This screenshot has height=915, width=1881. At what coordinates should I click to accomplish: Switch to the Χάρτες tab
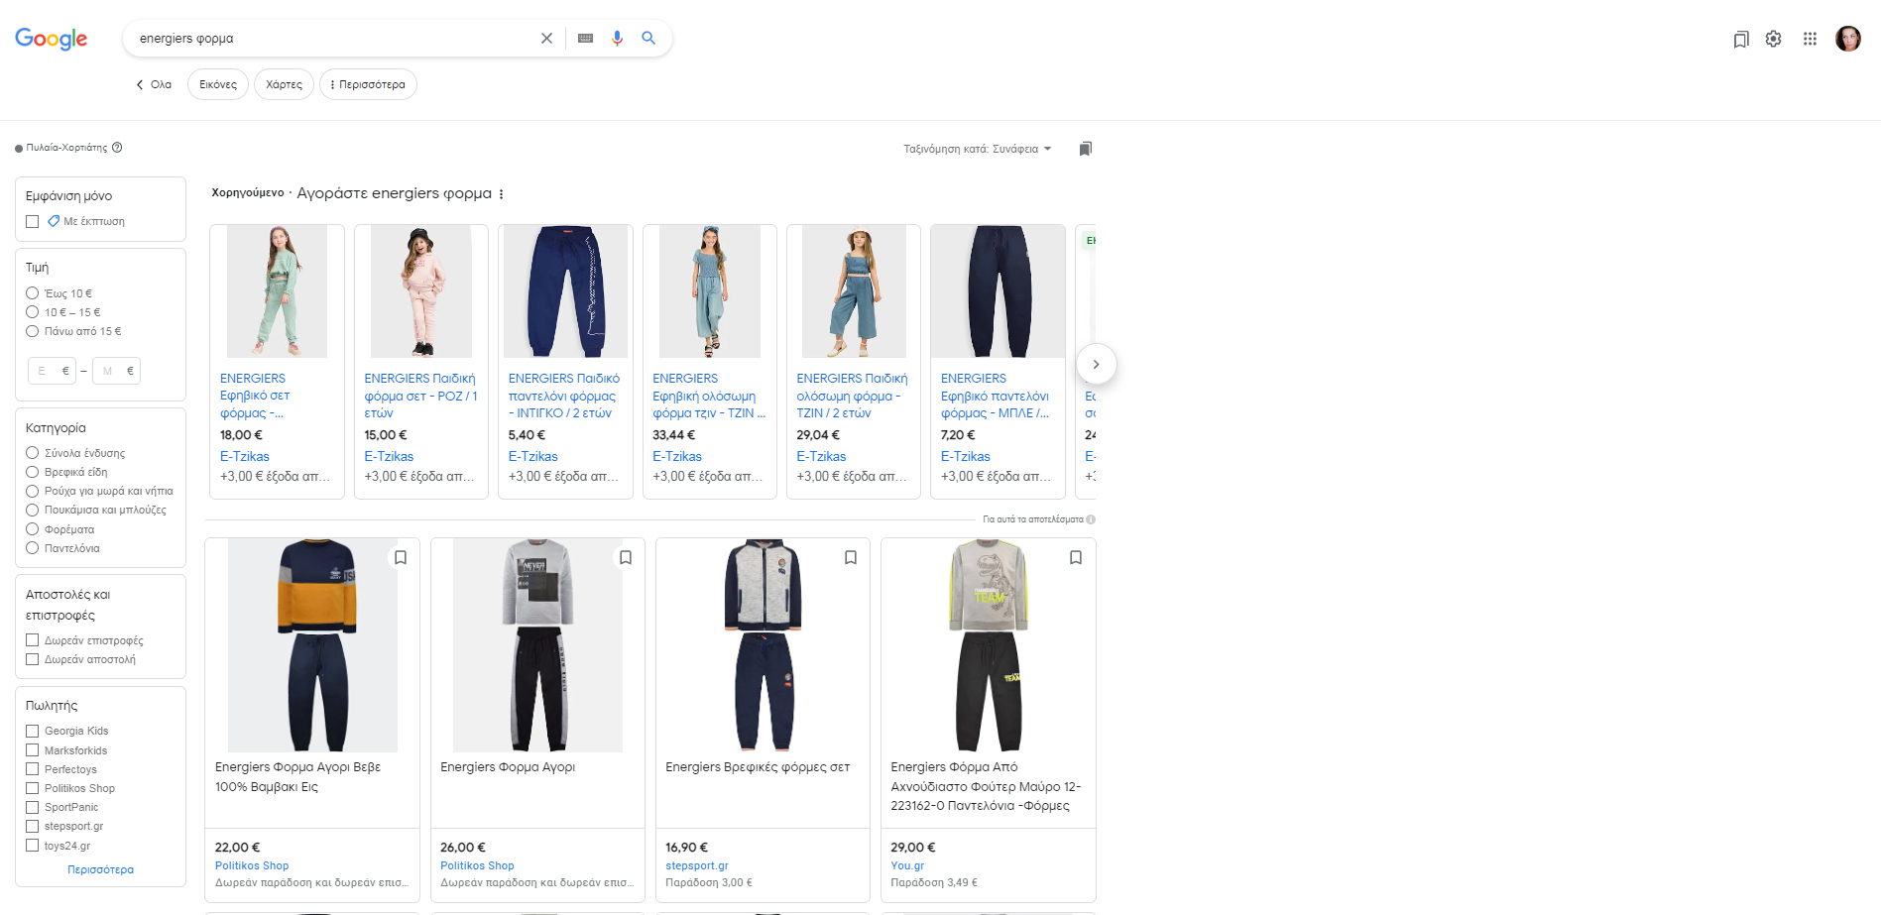[x=284, y=84]
